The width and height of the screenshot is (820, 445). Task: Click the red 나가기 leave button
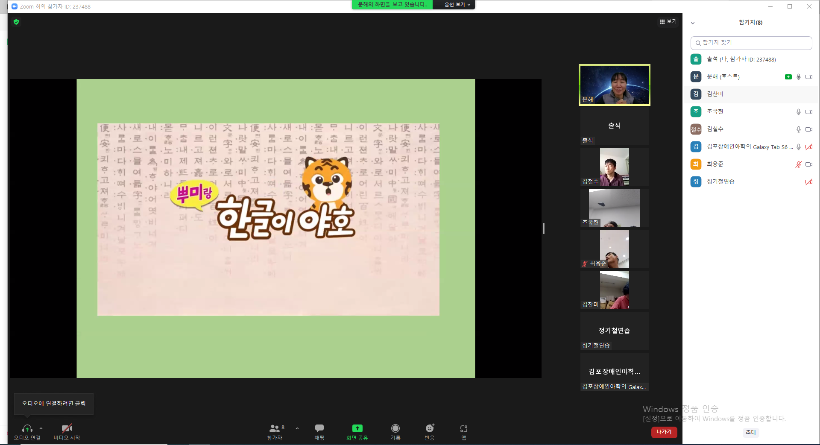(664, 432)
